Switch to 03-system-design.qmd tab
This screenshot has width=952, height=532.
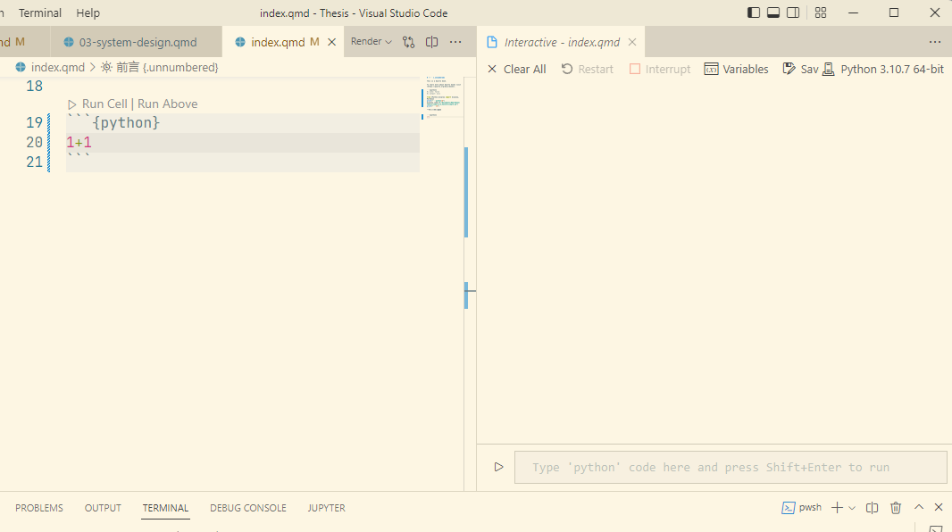(x=138, y=42)
